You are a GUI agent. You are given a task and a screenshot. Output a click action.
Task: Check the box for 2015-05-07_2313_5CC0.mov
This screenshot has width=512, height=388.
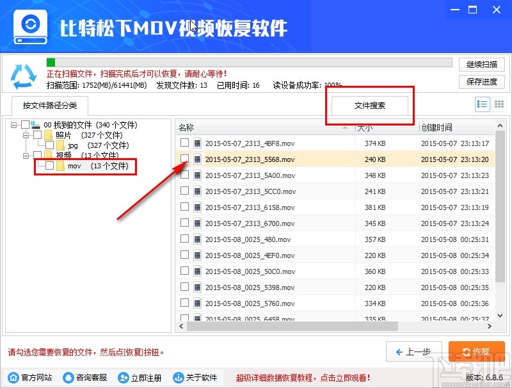pyautogui.click(x=184, y=190)
